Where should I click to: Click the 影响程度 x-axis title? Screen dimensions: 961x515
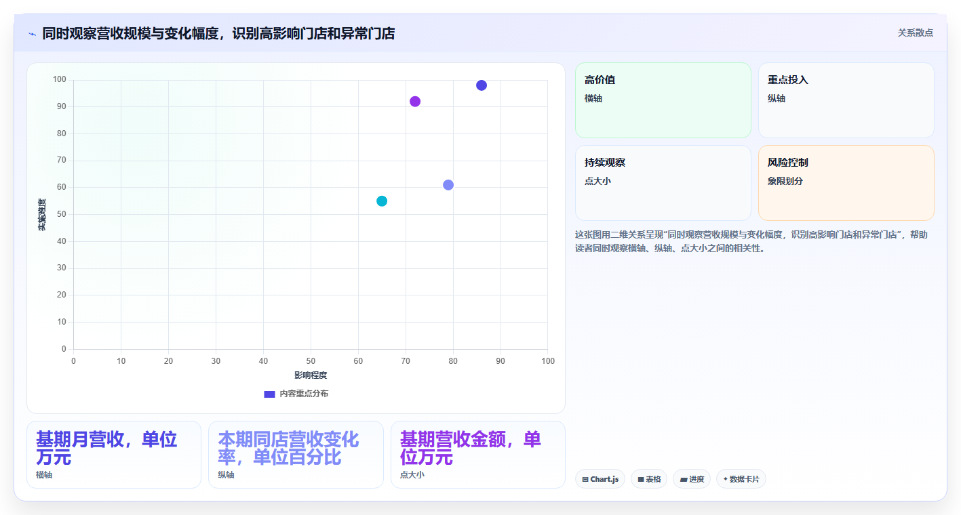[x=311, y=375]
